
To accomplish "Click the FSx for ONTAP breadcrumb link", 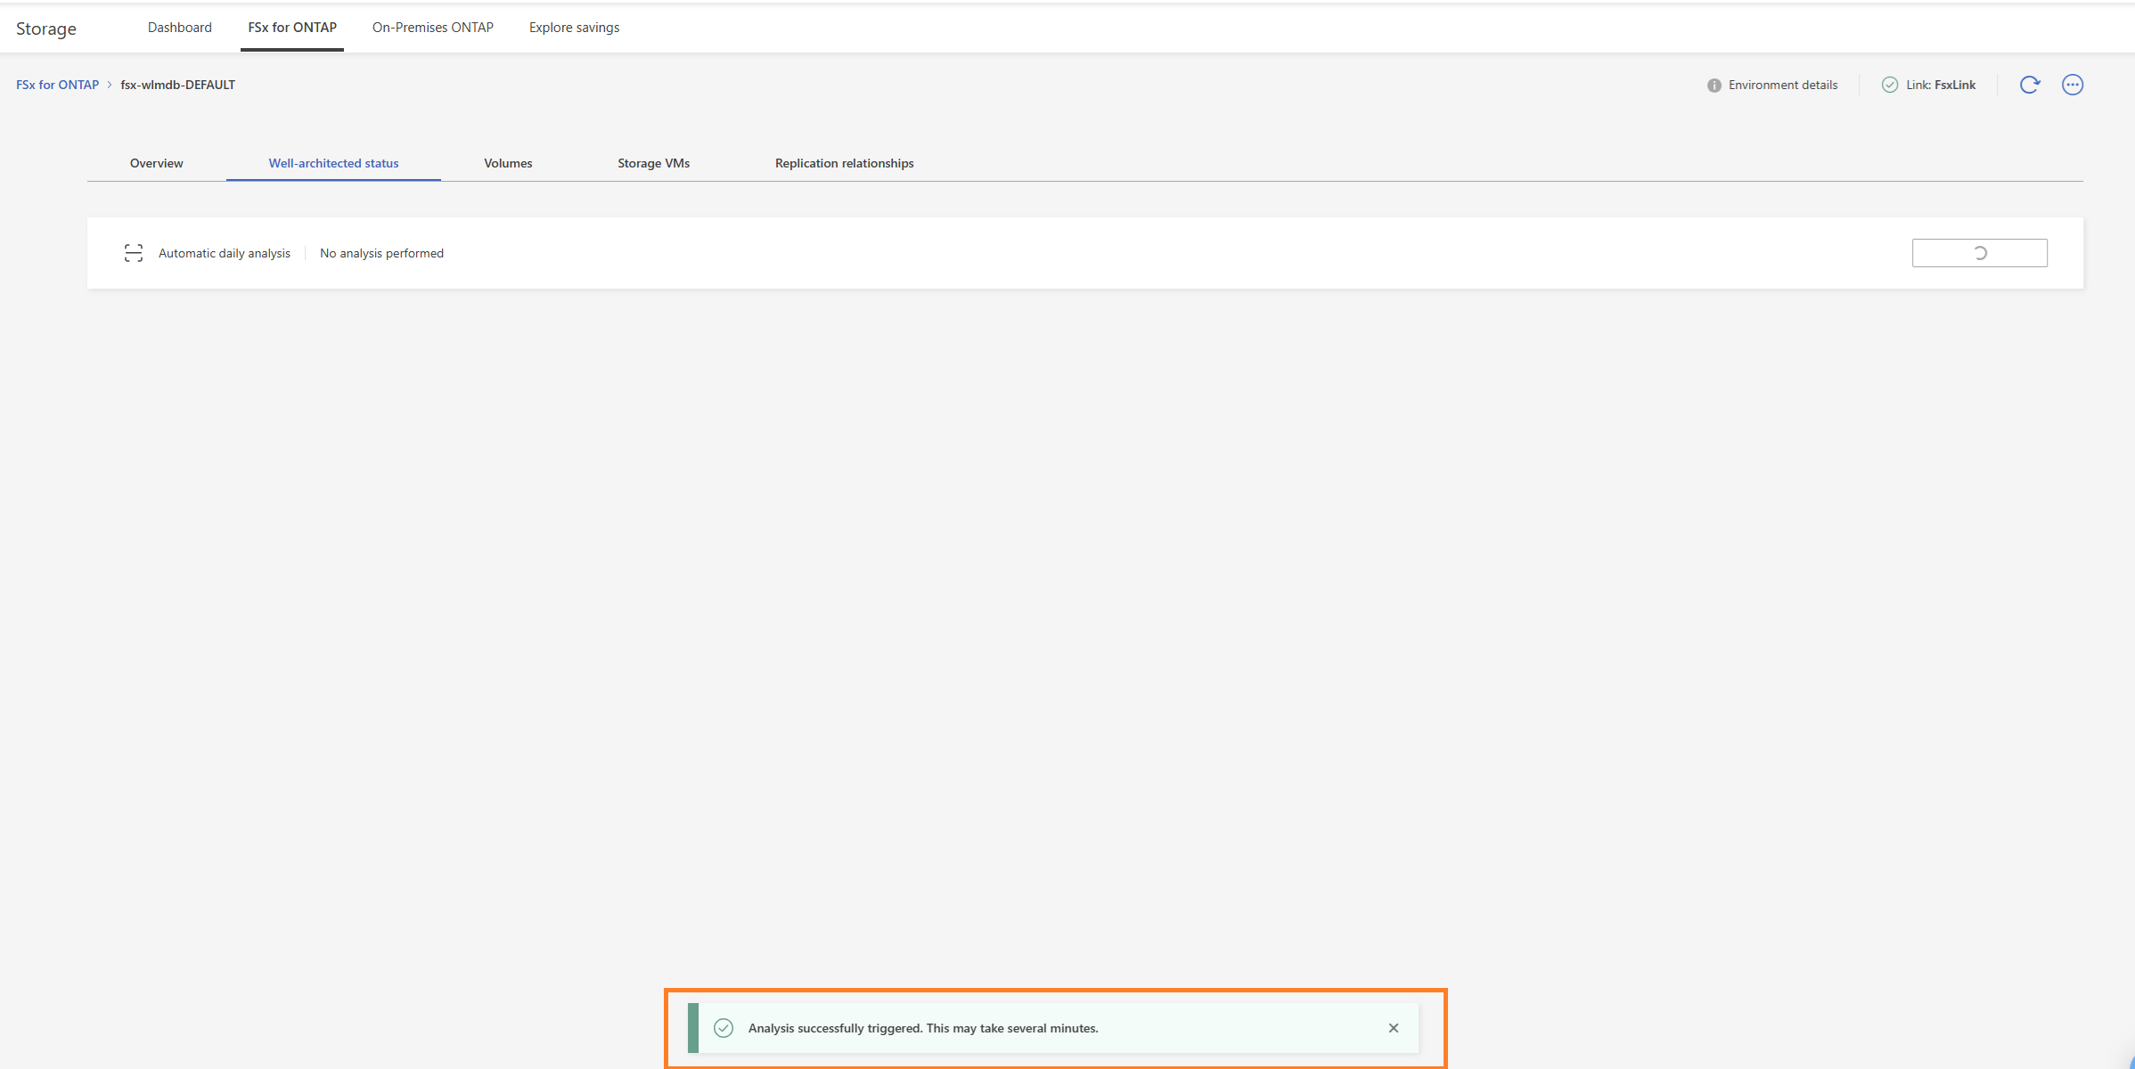I will (58, 85).
